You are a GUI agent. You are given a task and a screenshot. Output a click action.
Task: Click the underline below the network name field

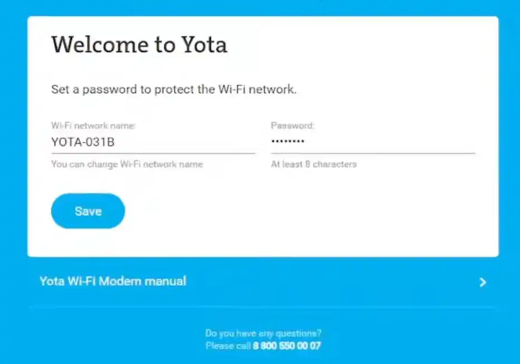(153, 152)
